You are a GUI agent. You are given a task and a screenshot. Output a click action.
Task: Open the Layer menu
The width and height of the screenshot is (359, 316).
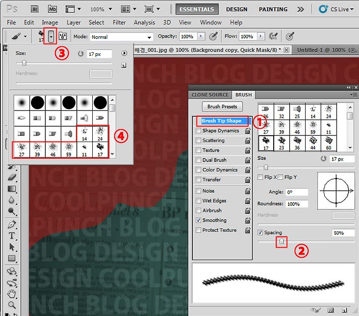73,22
